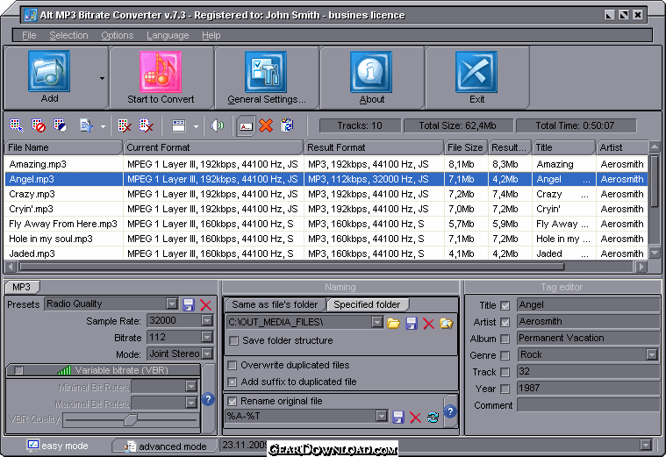666x457 pixels.
Task: Click the Year field 1987
Action: click(588, 388)
